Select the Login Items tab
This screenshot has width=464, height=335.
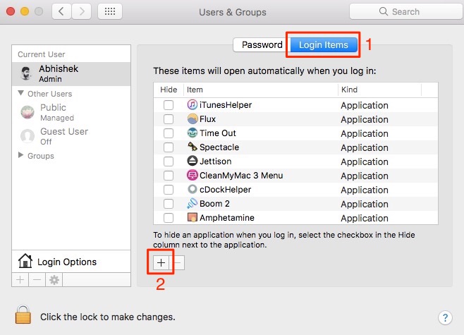(324, 44)
